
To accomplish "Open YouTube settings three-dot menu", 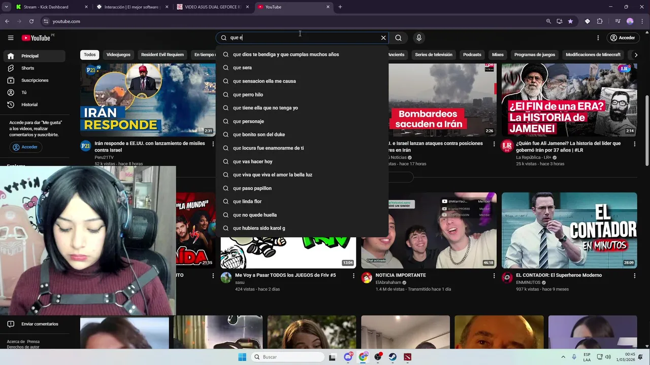I will pos(598,38).
